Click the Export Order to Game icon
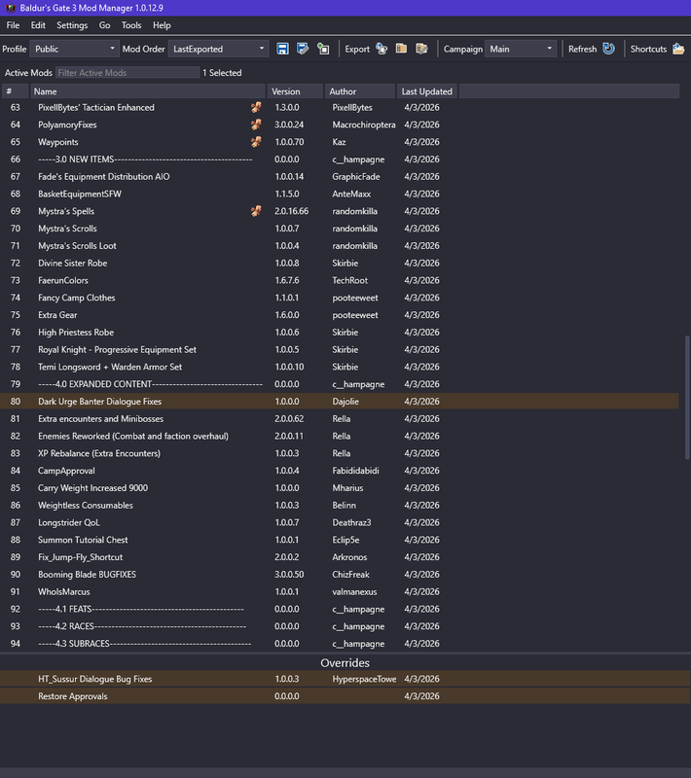691x778 pixels. (382, 49)
